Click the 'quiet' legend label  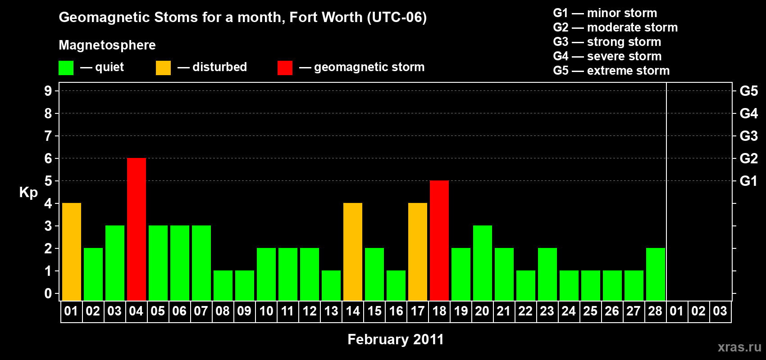pos(109,67)
